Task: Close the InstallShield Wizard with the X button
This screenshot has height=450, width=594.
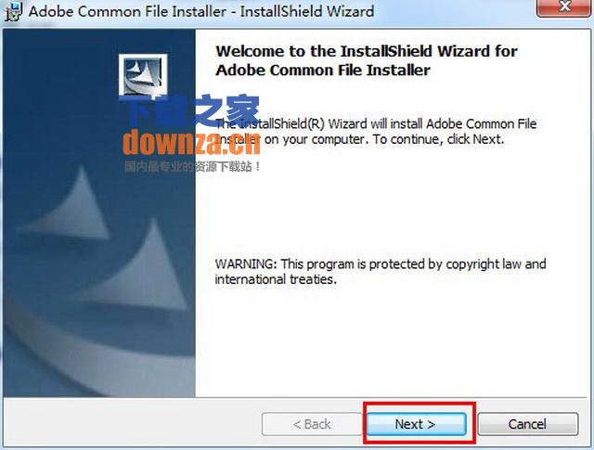Action: (x=564, y=6)
